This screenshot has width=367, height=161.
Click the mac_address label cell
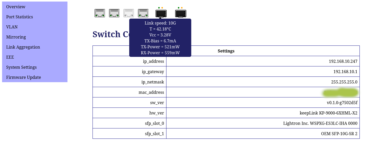(129, 92)
